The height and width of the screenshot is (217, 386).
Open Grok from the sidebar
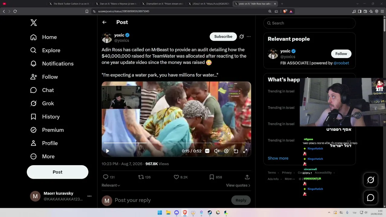42,103
